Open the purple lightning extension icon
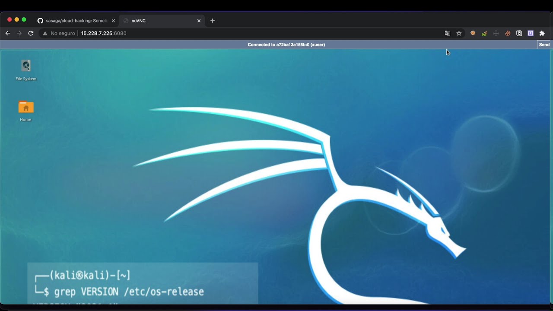553x311 pixels. pos(531,33)
